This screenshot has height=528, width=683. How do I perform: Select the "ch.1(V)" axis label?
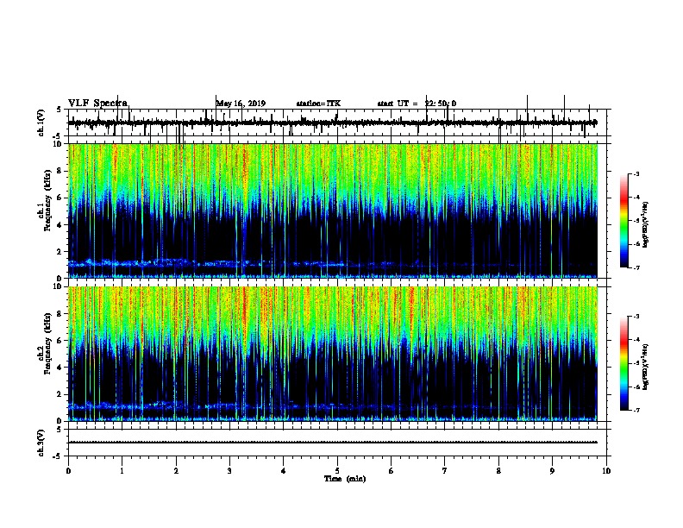coord(41,123)
